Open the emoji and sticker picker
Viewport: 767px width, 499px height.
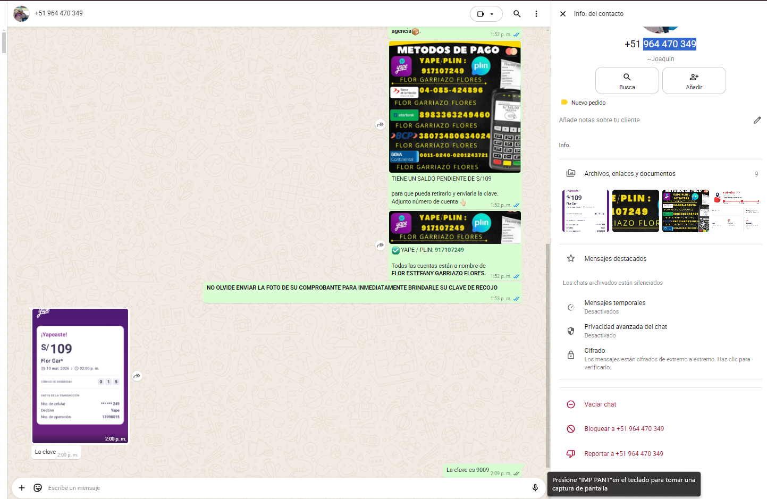coord(38,488)
